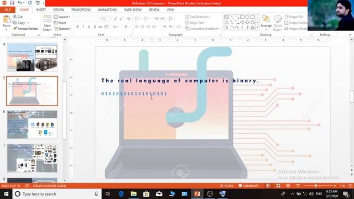Image resolution: width=354 pixels, height=199 pixels.
Task: Switch to the INSERT ribbon tab
Action: click(x=41, y=10)
